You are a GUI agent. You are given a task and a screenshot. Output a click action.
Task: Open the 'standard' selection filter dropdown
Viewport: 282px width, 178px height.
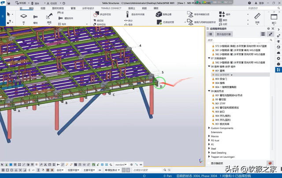[x=121, y=164]
